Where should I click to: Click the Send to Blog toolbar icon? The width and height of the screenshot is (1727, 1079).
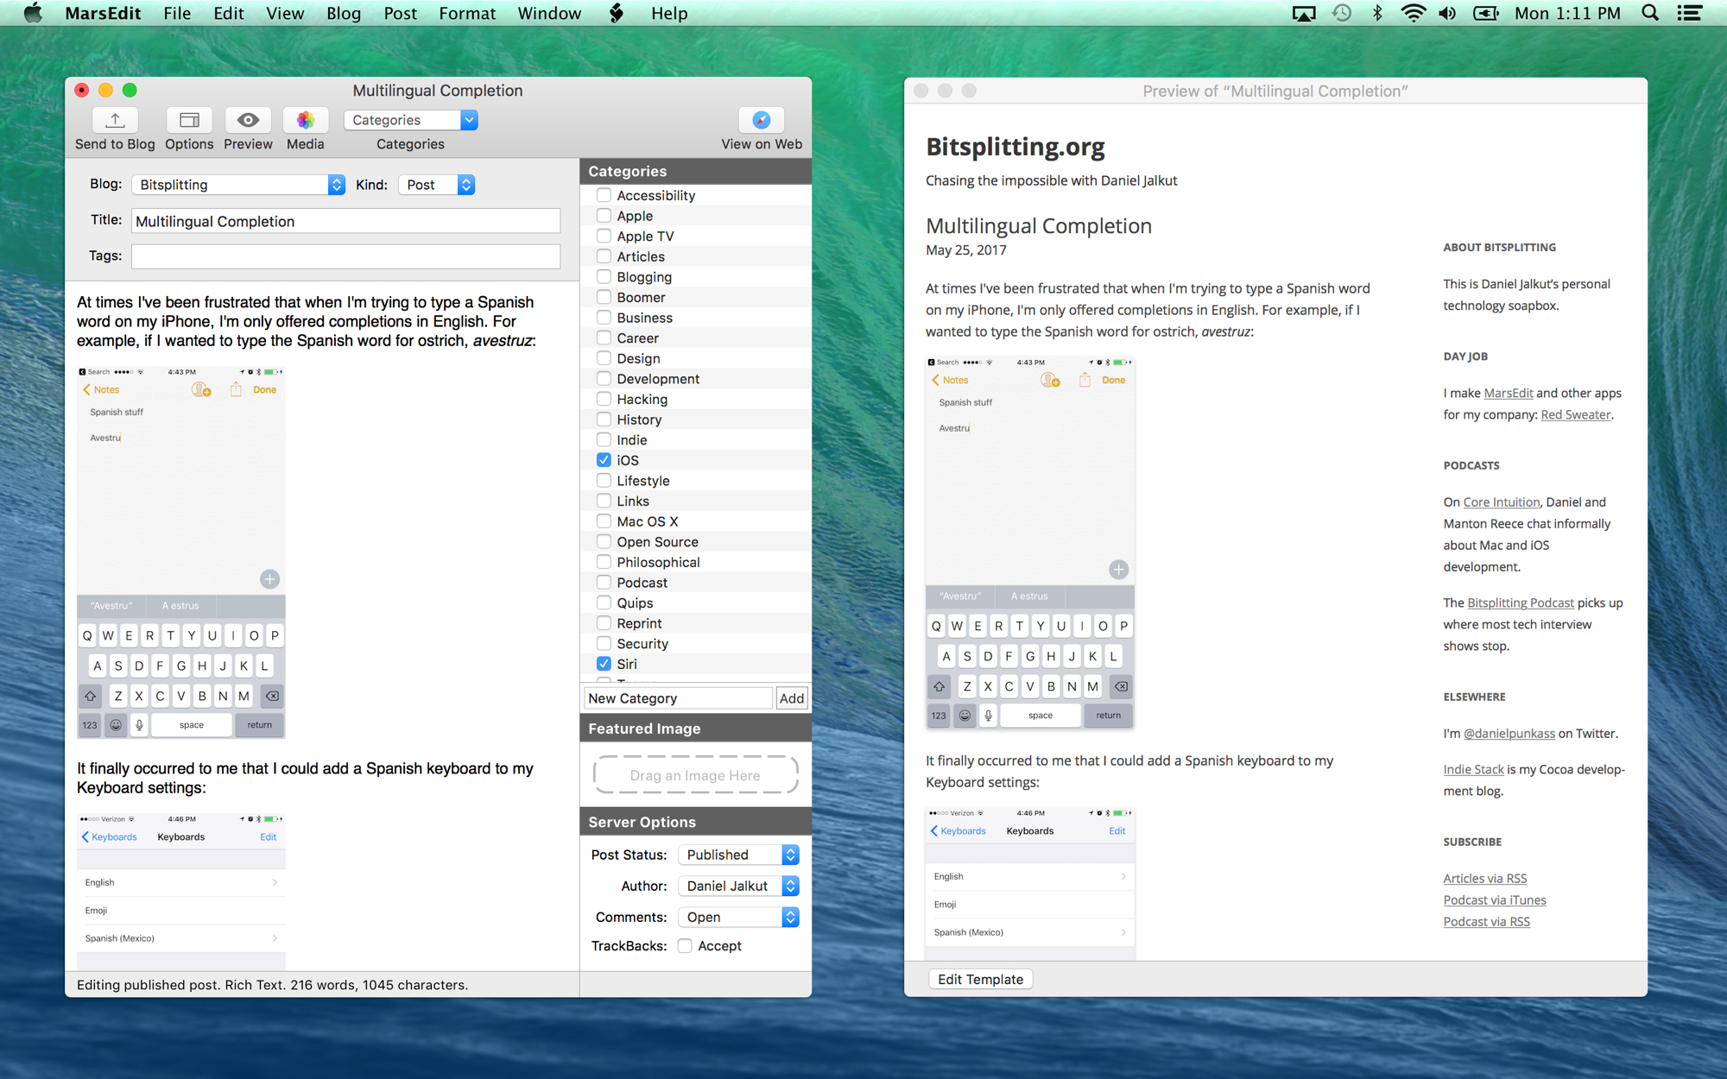pyautogui.click(x=115, y=120)
